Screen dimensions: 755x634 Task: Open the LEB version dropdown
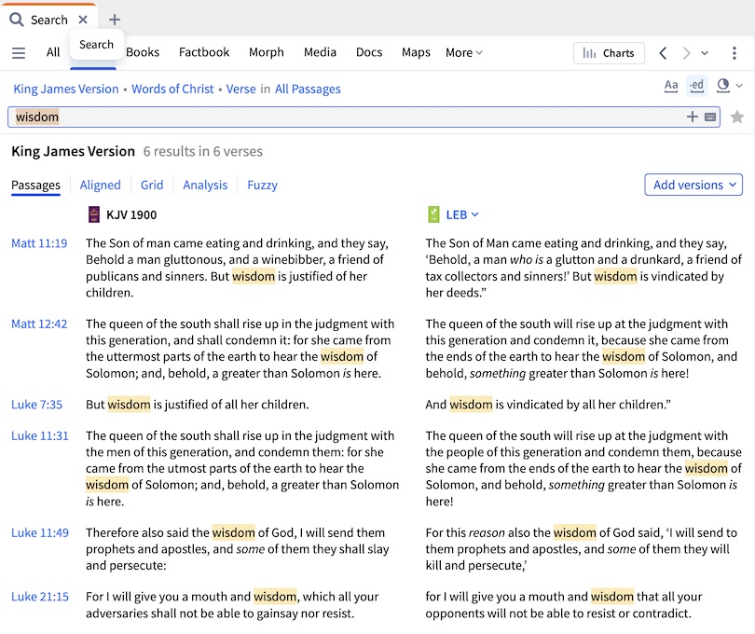pyautogui.click(x=461, y=214)
